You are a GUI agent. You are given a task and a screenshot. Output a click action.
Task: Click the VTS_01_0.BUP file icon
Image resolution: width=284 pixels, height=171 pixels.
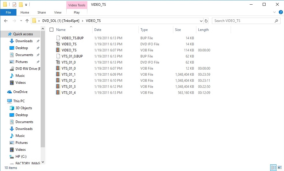(58, 56)
